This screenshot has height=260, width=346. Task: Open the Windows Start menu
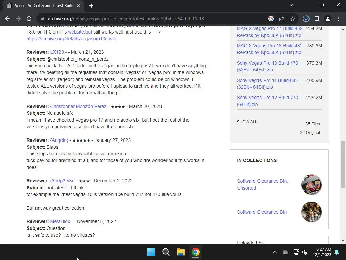click(151, 252)
